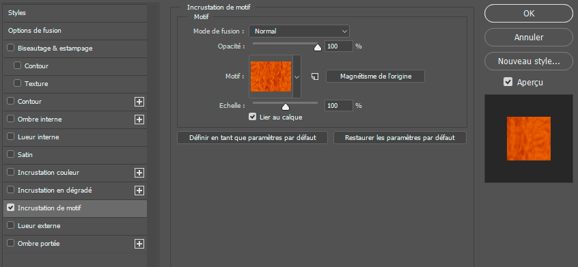This screenshot has width=578, height=267.
Task: Add another Incrustation en dégradé plus icon
Action: coord(139,191)
